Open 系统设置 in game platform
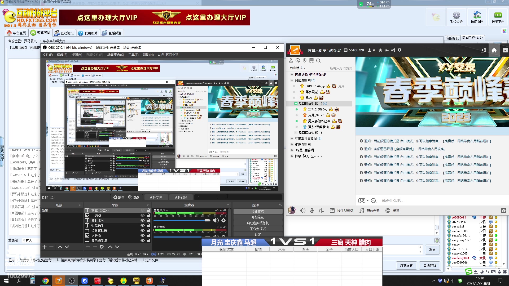The width and height of the screenshot is (509, 286). pyautogui.click(x=456, y=17)
